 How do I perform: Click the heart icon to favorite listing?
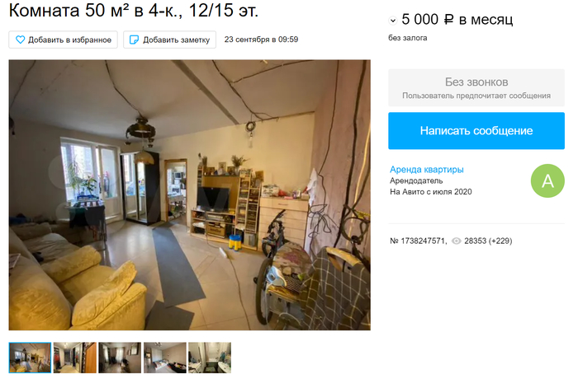tap(21, 40)
